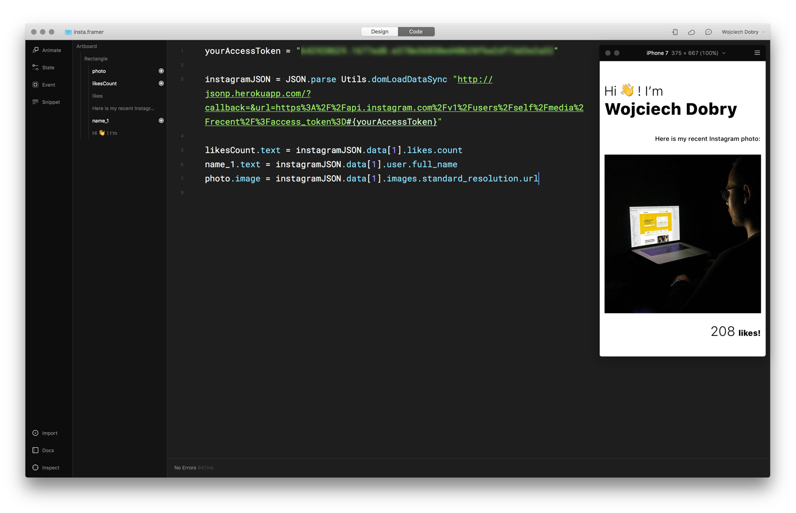Open the Wojciech Dobry account dropdown
The width and height of the screenshot is (796, 513).
tap(743, 32)
